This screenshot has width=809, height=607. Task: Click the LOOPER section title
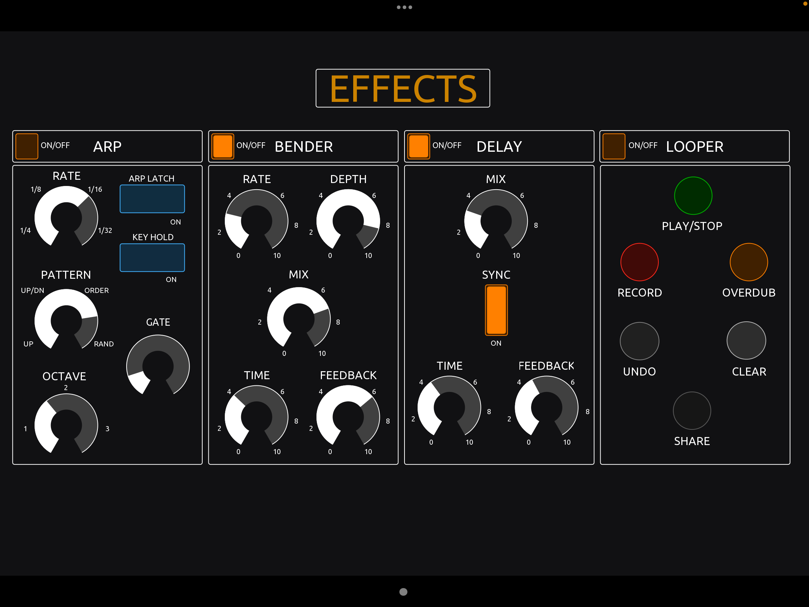[694, 147]
